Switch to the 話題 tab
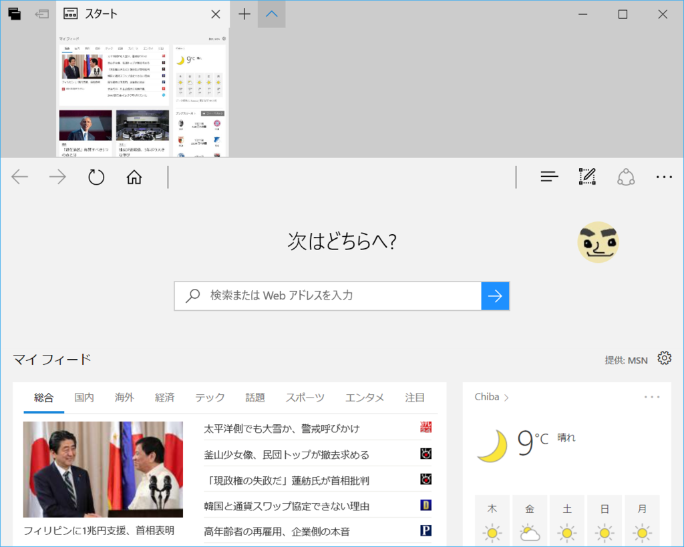Image resolution: width=684 pixels, height=547 pixels. click(x=254, y=397)
